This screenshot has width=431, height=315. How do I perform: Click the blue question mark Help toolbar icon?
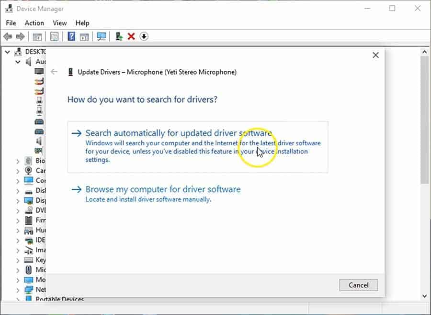[x=71, y=36]
